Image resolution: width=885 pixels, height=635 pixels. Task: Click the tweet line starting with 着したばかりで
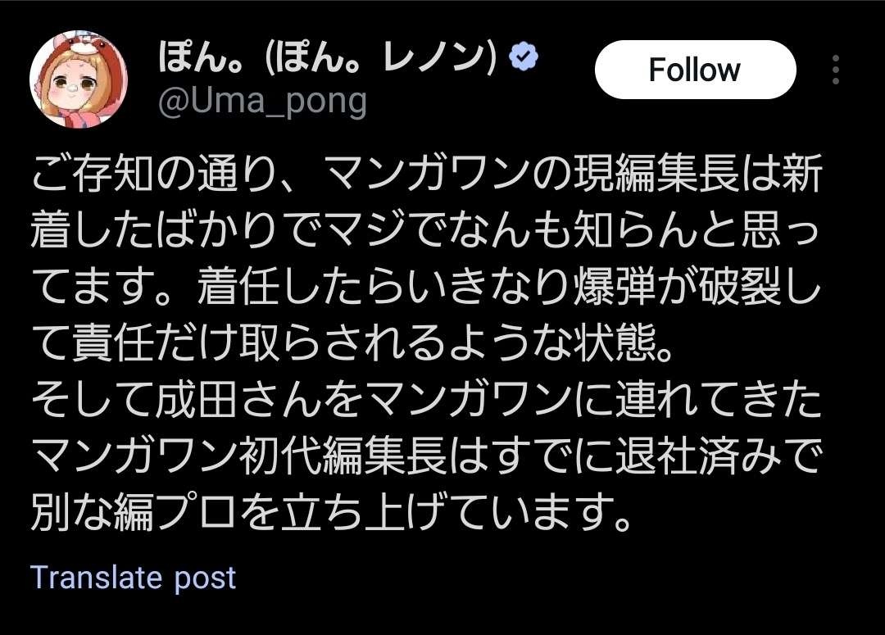coord(426,234)
